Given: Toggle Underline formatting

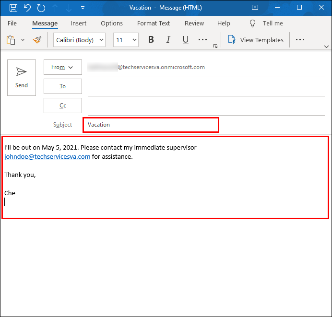Looking at the screenshot, I should tap(186, 40).
